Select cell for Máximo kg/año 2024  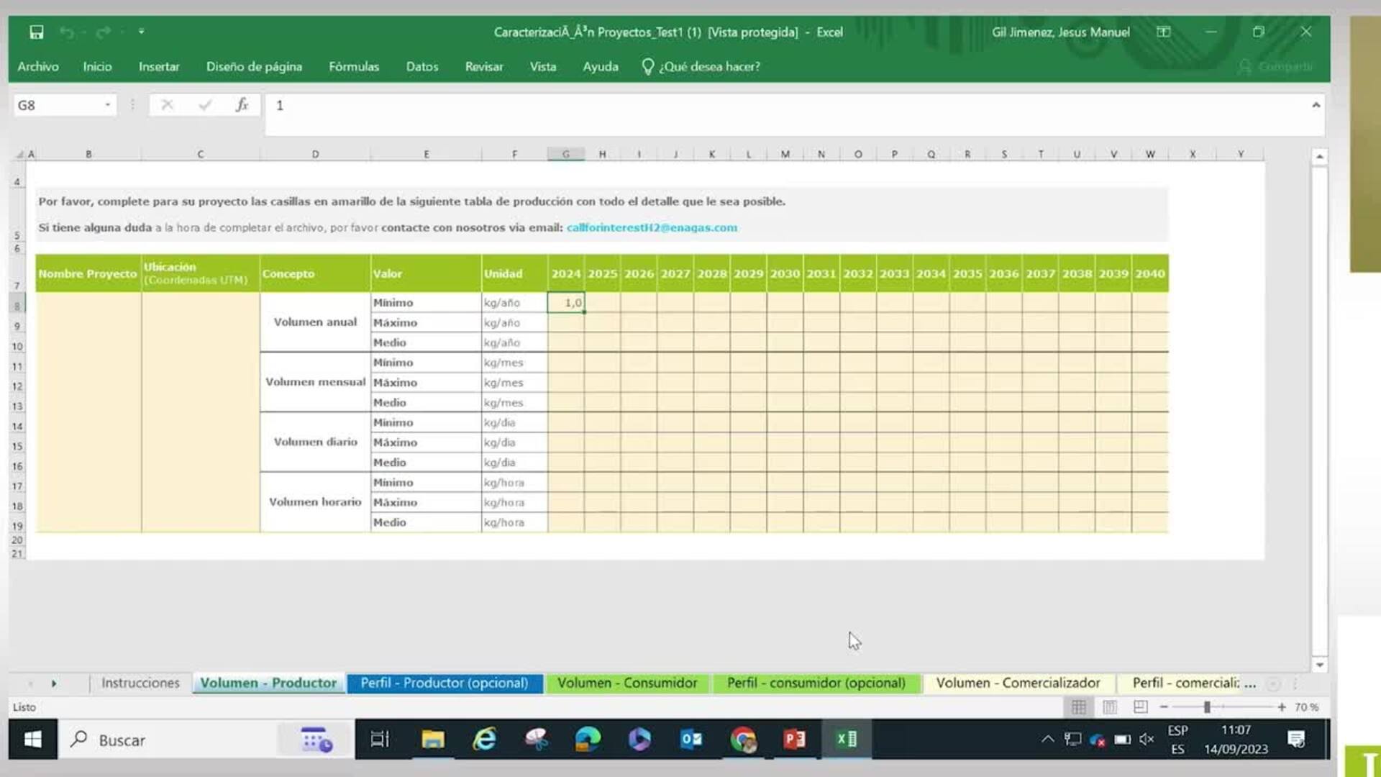[565, 322]
